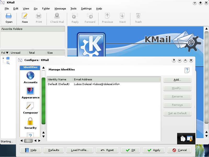Open the Appearance settings page icon
209x157 pixels.
[30, 91]
